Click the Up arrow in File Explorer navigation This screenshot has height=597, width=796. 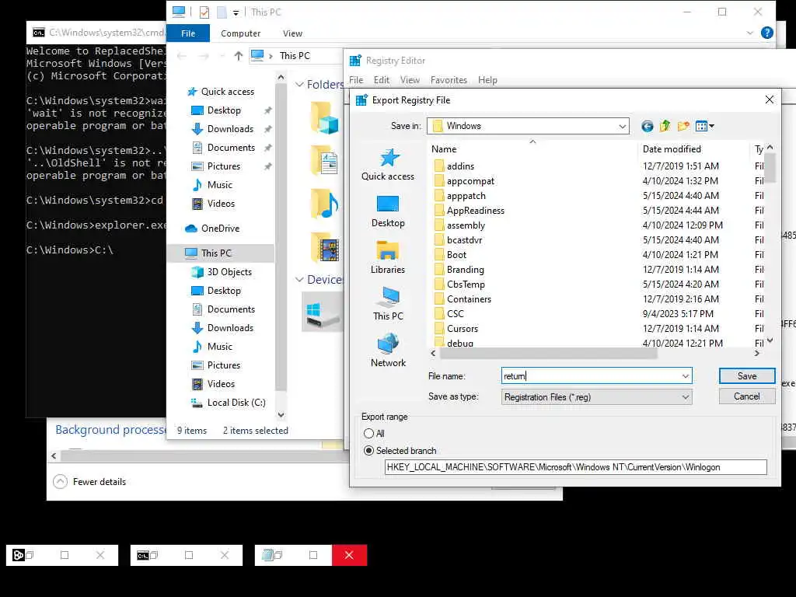coord(238,56)
